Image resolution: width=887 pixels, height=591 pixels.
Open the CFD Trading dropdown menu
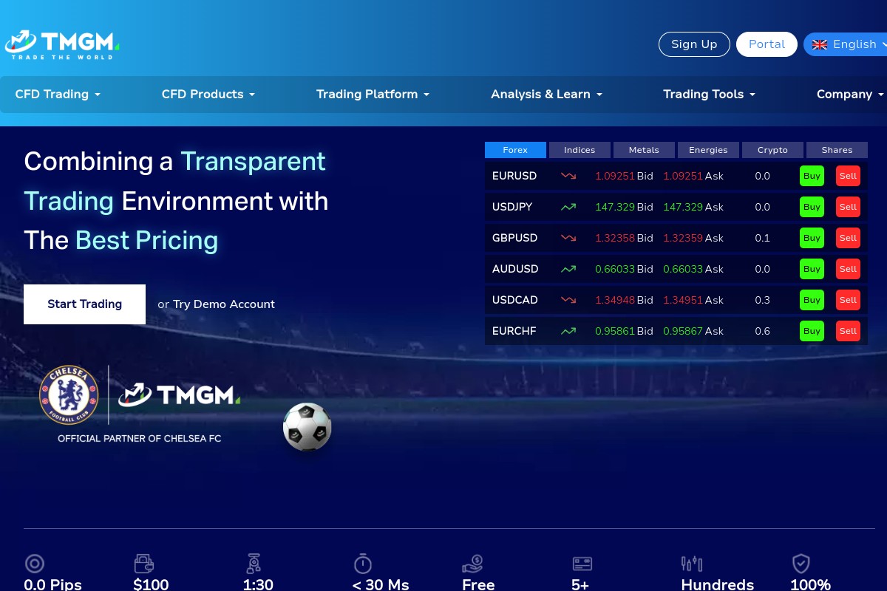point(58,95)
